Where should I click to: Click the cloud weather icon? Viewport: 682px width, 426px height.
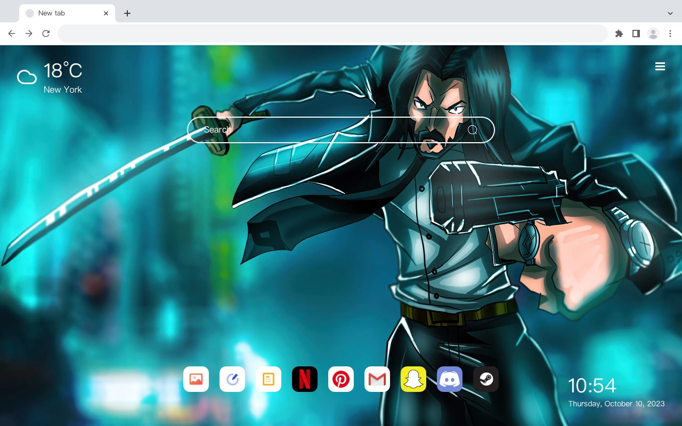click(x=27, y=77)
